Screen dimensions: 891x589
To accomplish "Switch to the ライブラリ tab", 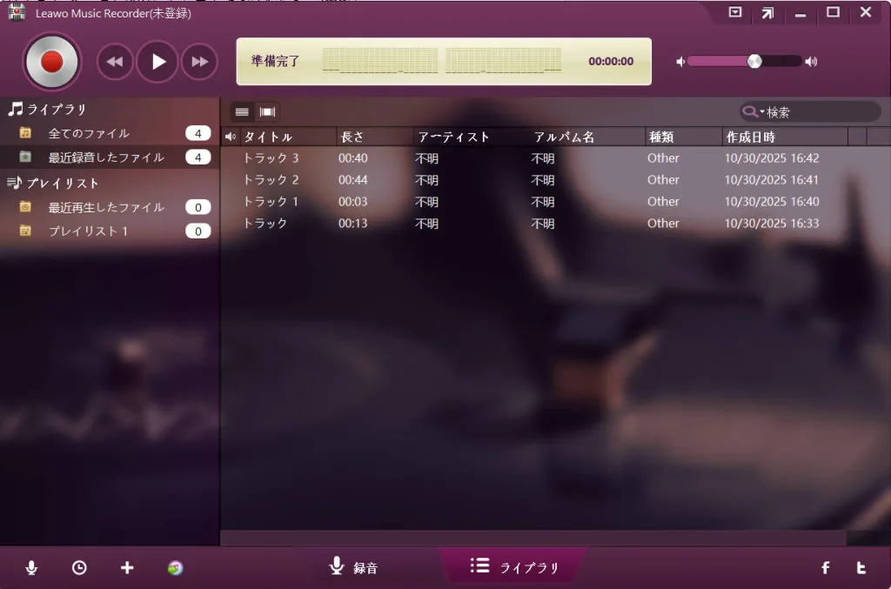I will 513,567.
